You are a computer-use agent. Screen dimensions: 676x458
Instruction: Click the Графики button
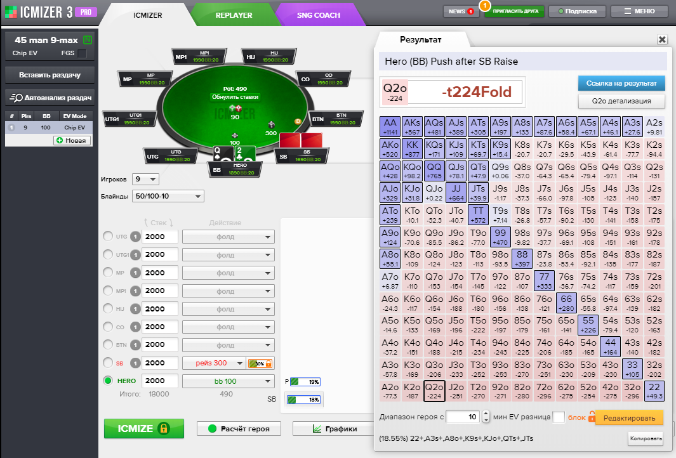(x=334, y=429)
